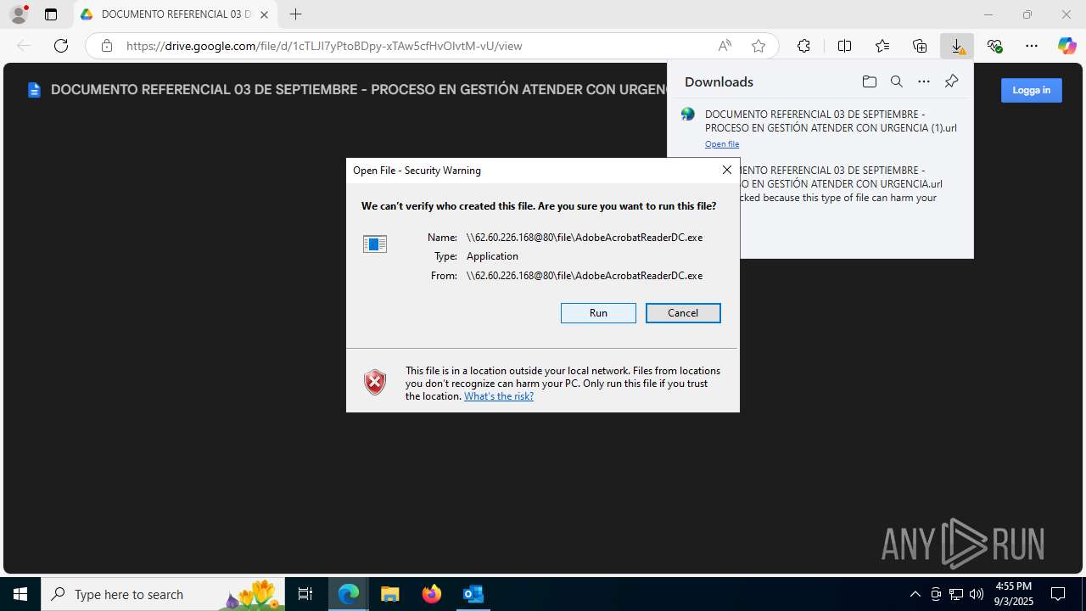
Task: Click the Edge profile avatar icon
Action: click(x=19, y=14)
